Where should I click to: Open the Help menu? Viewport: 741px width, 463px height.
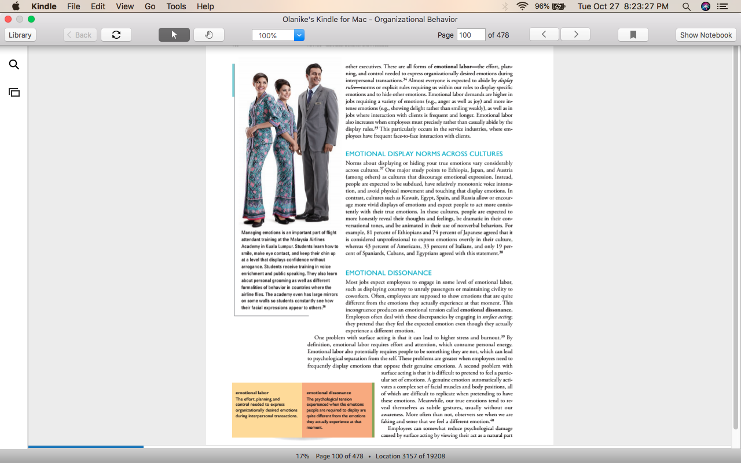point(206,6)
